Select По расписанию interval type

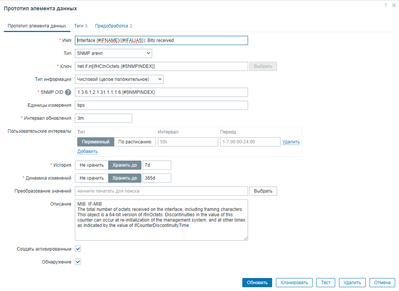[135, 142]
